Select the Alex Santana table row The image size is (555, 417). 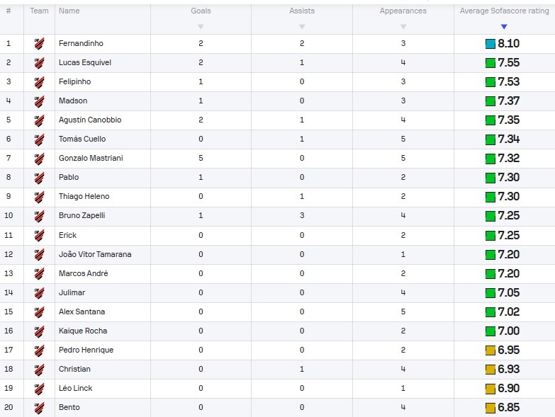(278, 312)
